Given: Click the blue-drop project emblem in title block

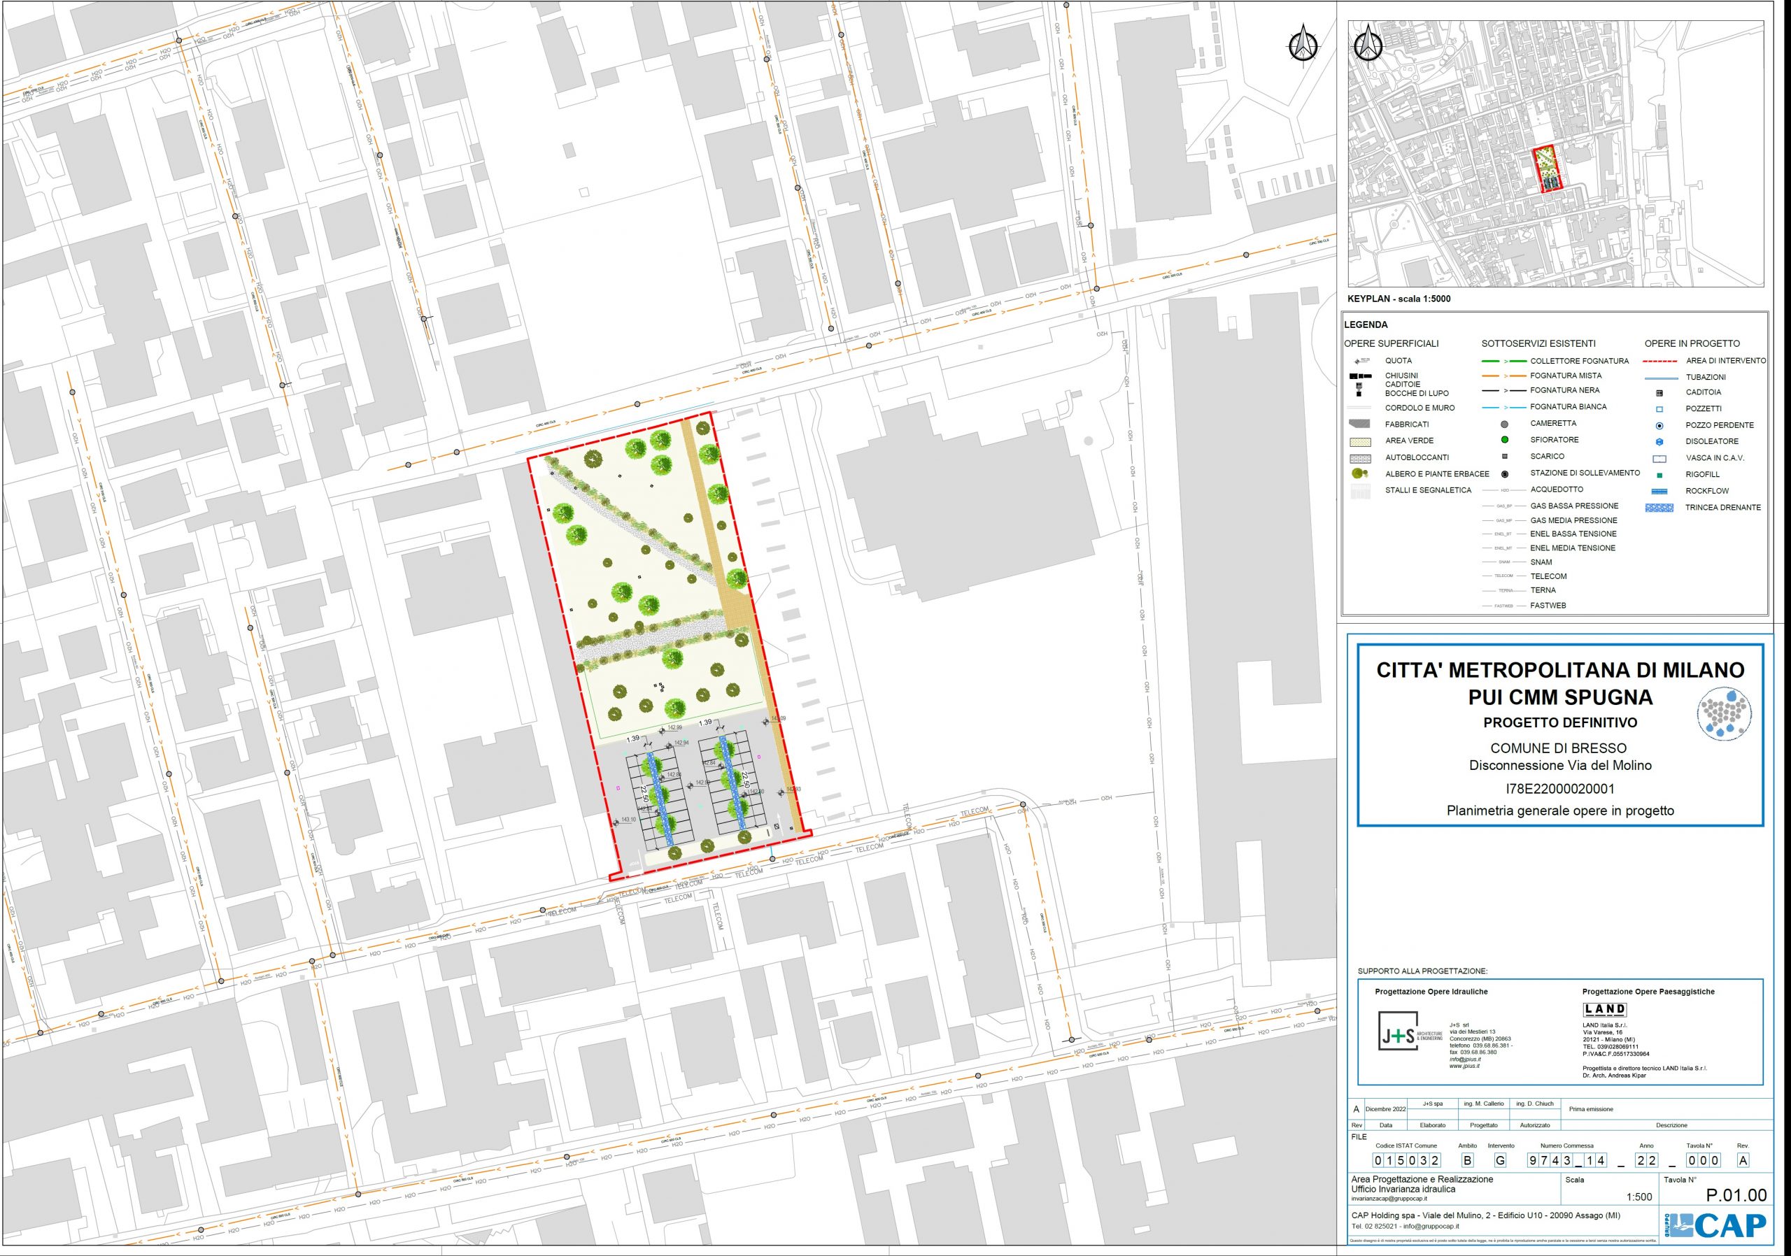Looking at the screenshot, I should (1725, 713).
